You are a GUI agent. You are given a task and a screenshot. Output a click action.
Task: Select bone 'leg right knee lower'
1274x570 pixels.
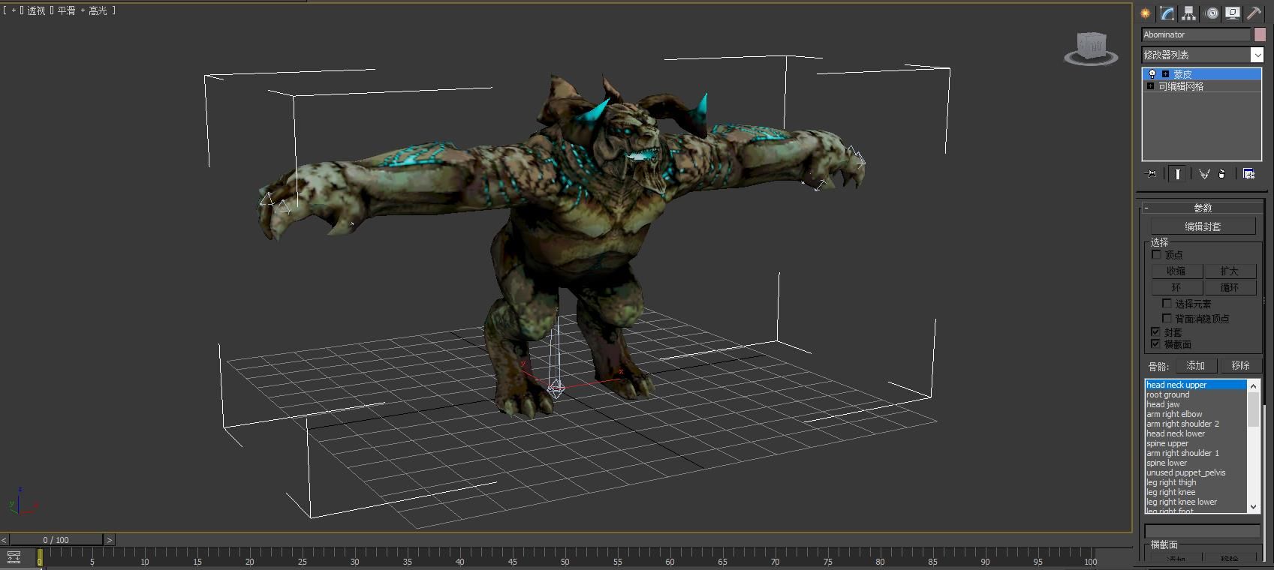pyautogui.click(x=1196, y=502)
